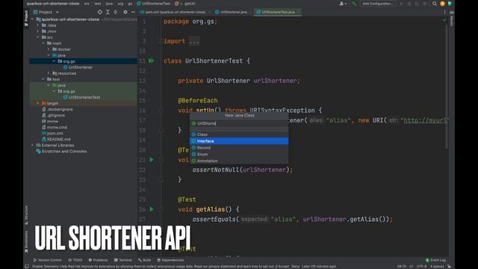Expand the target folder

pyautogui.click(x=38, y=103)
